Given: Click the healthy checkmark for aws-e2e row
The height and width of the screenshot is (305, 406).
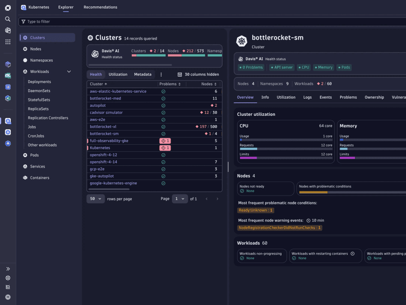Looking at the screenshot, I should click(163, 120).
